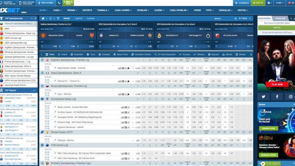Open the Live Chat widget
295x166 pixels.
[271, 164]
